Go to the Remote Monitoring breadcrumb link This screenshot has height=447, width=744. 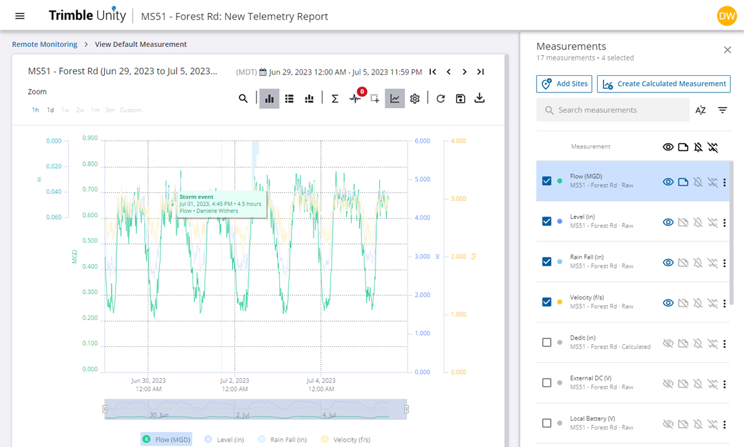click(44, 44)
